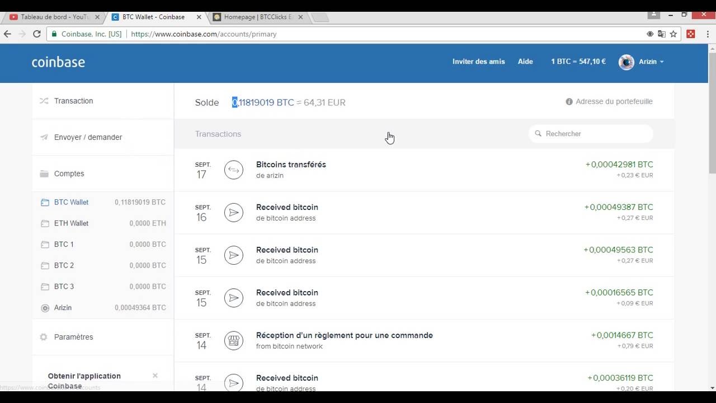Viewport: 716px width, 403px height.
Task: Open the Arizin account dropdown
Action: pos(652,62)
